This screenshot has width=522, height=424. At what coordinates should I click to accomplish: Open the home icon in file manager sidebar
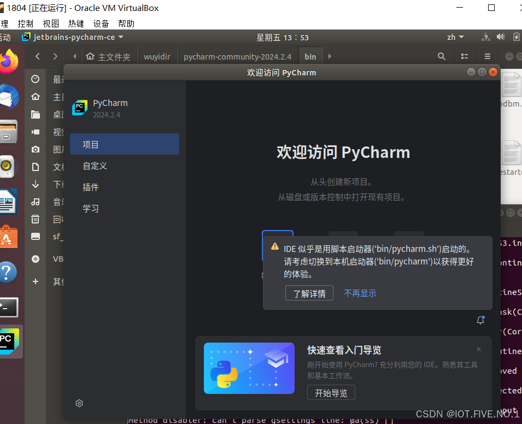(36, 97)
